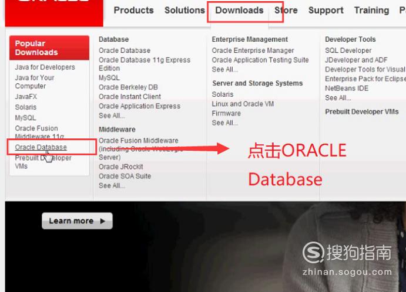Open Oracle Fusion Middleware 11g link
Screen dimensions: 406x292
[39, 132]
